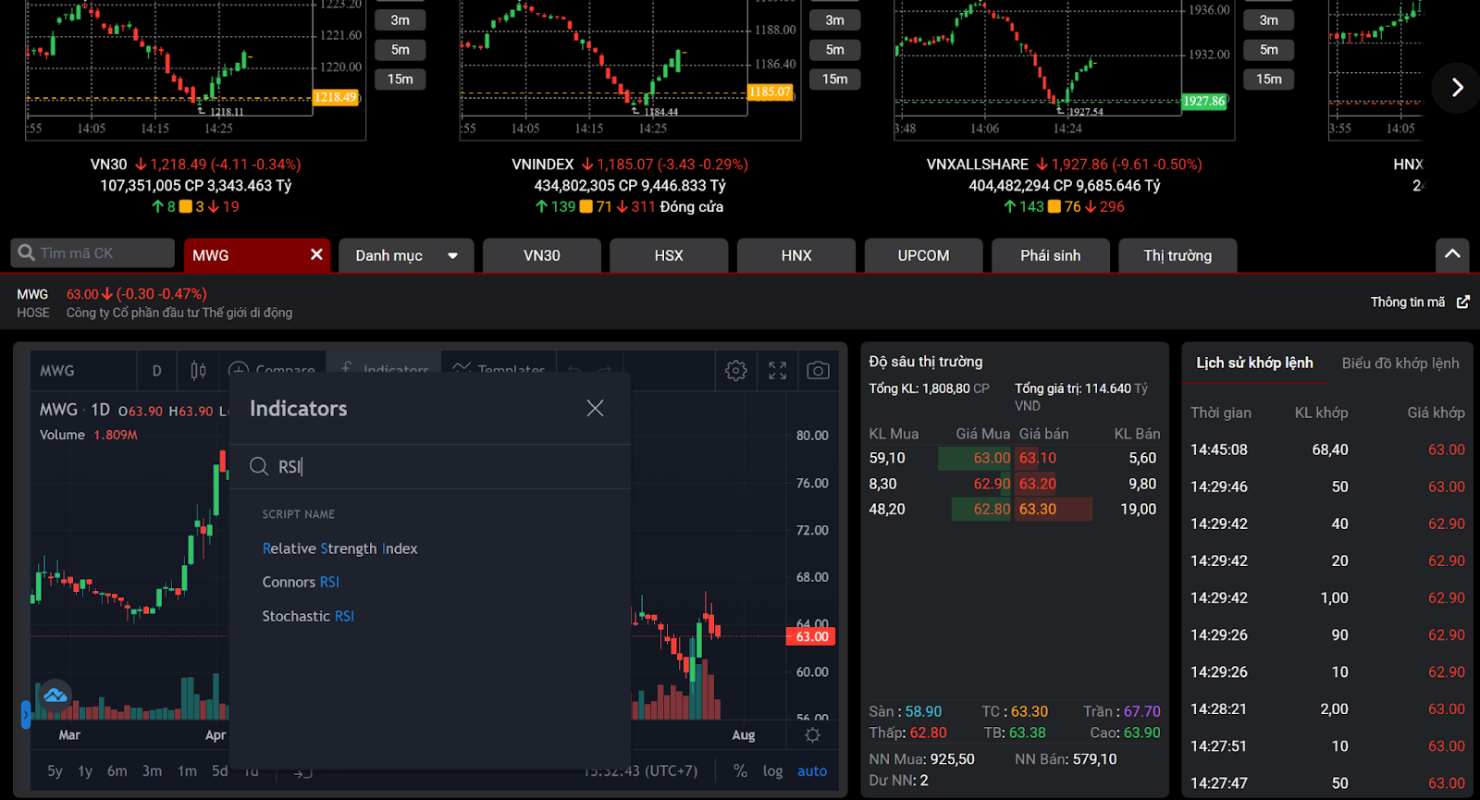This screenshot has height=800, width=1480.
Task: Toggle log scale on the chart
Action: click(x=772, y=771)
